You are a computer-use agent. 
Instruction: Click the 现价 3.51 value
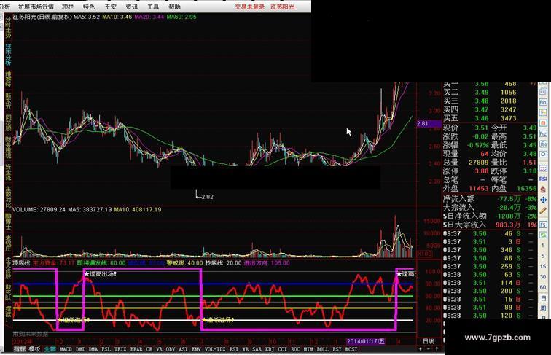click(482, 128)
